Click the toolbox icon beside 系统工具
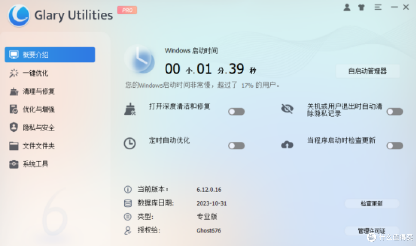The image size is (417, 246). pos(14,164)
